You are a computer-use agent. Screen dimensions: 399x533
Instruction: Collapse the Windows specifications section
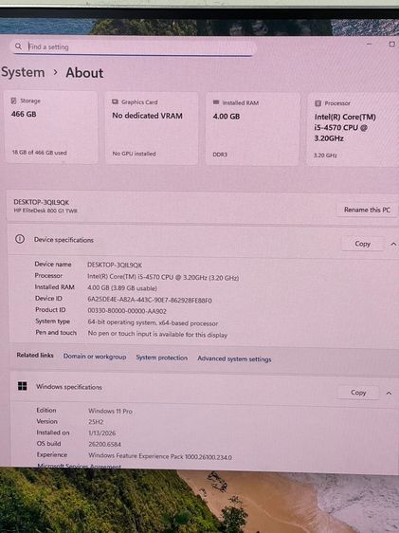[389, 394]
